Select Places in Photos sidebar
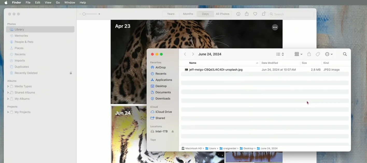367x163 pixels. pos(40,48)
